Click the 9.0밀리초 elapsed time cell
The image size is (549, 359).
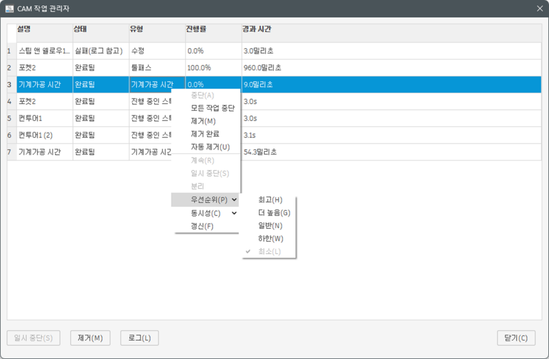tap(391, 84)
